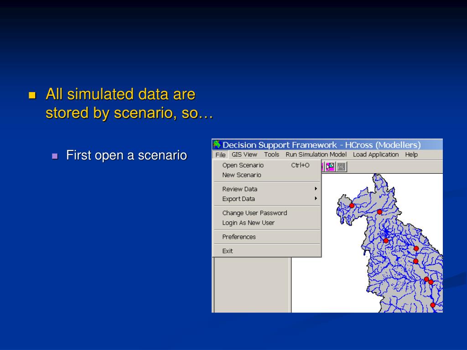
Task: Open the File menu
Action: 220,155
